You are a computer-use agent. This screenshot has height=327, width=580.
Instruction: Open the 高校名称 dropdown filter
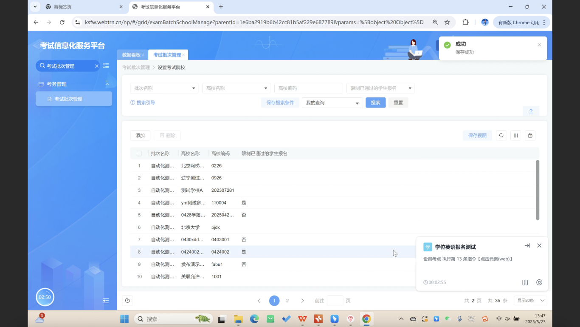236,88
